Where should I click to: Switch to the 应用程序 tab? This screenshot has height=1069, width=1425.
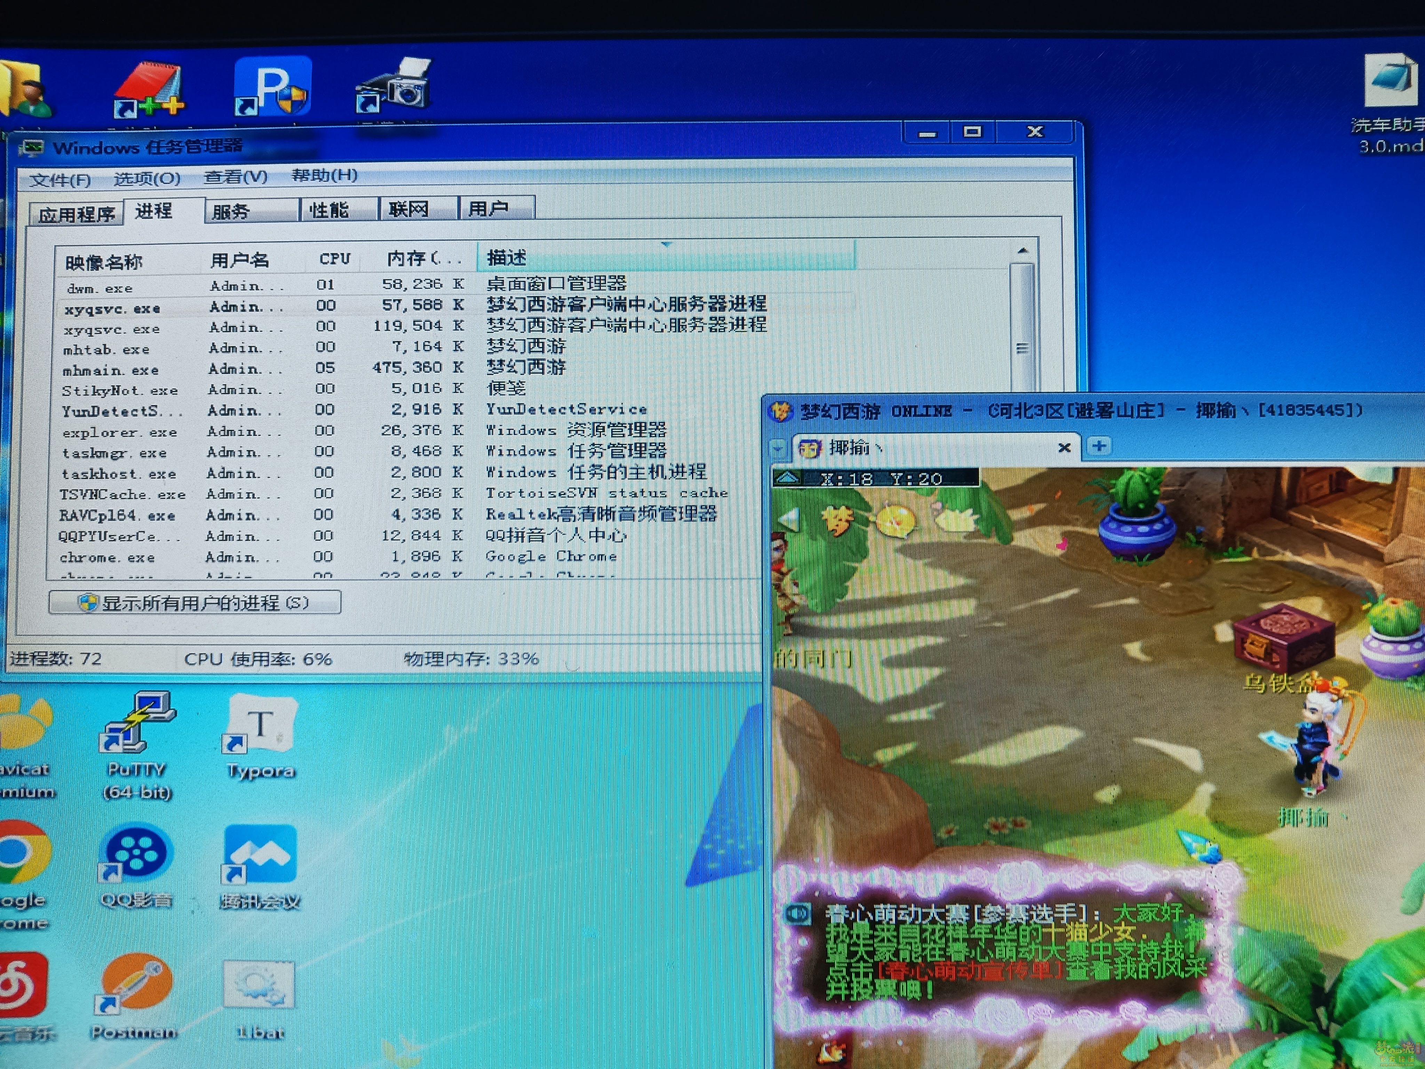click(77, 213)
